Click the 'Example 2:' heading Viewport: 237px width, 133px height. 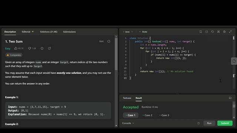pyautogui.click(x=12, y=124)
